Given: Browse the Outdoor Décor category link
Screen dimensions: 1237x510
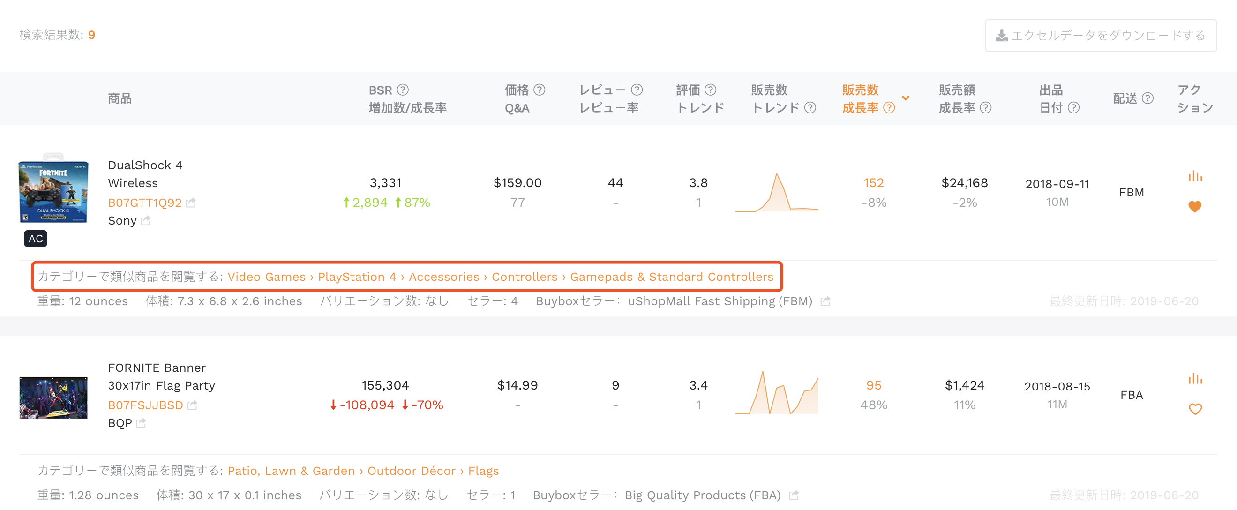Looking at the screenshot, I should point(412,471).
